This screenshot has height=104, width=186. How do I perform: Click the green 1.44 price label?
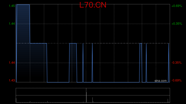pos(12,24)
